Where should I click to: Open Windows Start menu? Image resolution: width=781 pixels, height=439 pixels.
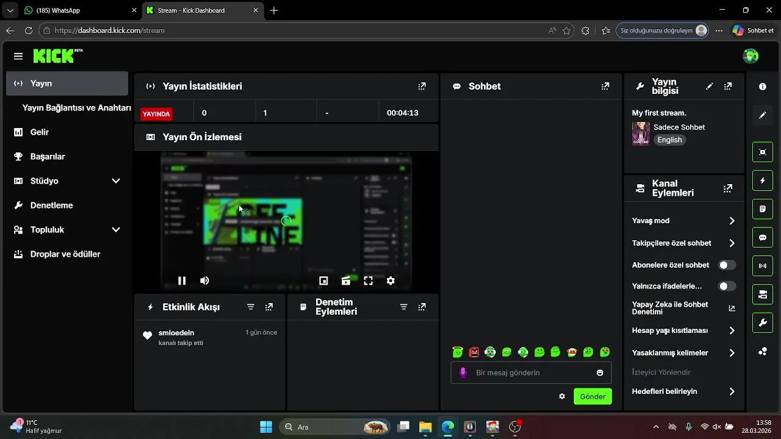[x=266, y=427]
